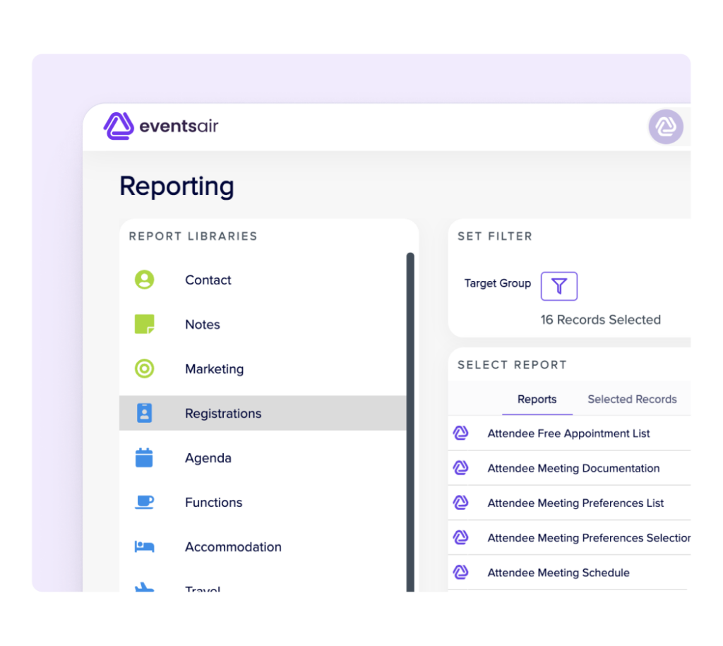This screenshot has width=723, height=646.
Task: Select Agenda in the report libraries
Action: (x=208, y=458)
